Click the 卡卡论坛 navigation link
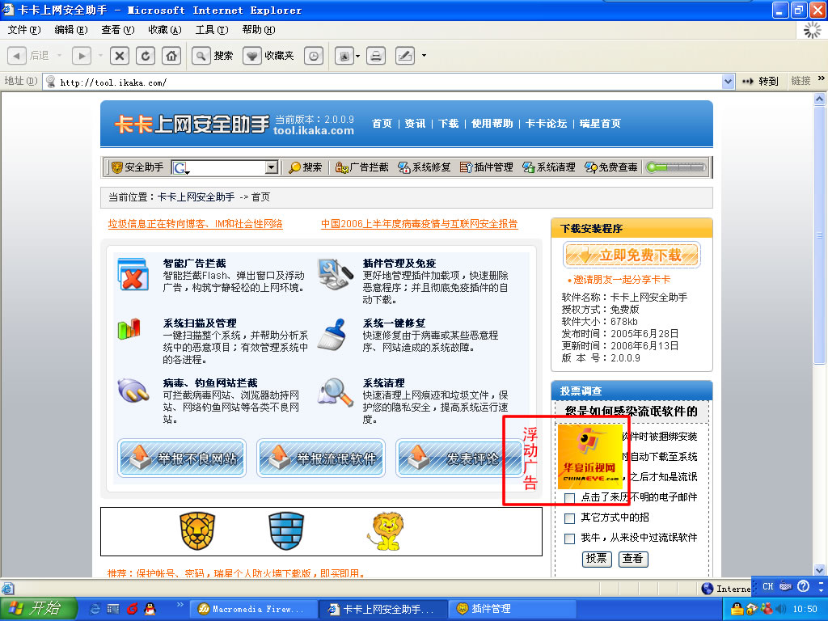Image resolution: width=828 pixels, height=621 pixels. pos(546,124)
